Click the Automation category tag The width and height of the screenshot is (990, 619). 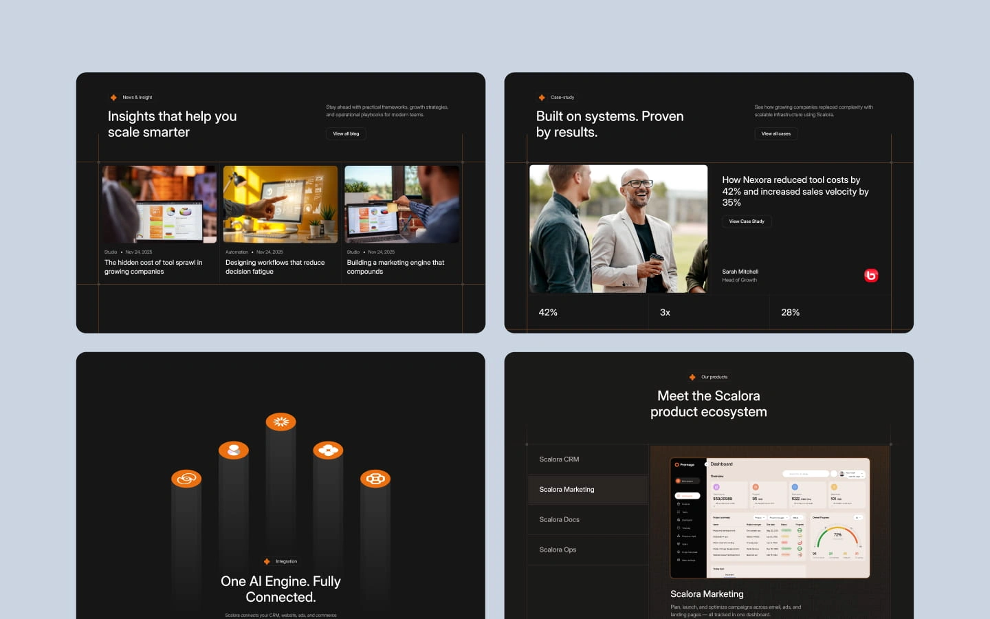[236, 252]
